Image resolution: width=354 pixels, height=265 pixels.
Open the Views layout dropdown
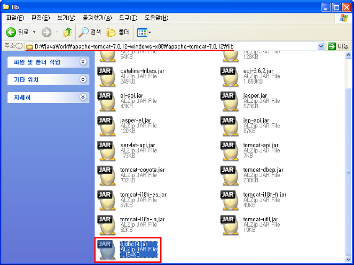tap(144, 33)
